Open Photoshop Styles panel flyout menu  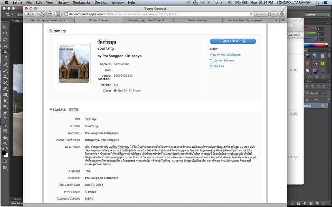(x=330, y=50)
